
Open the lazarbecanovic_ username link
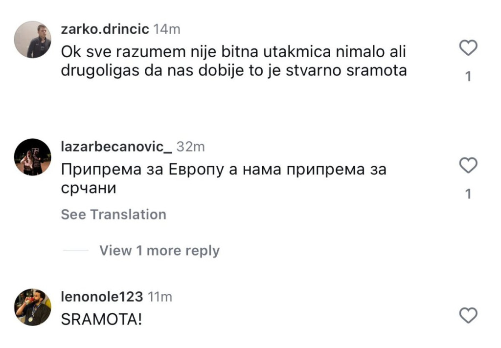pyautogui.click(x=115, y=147)
